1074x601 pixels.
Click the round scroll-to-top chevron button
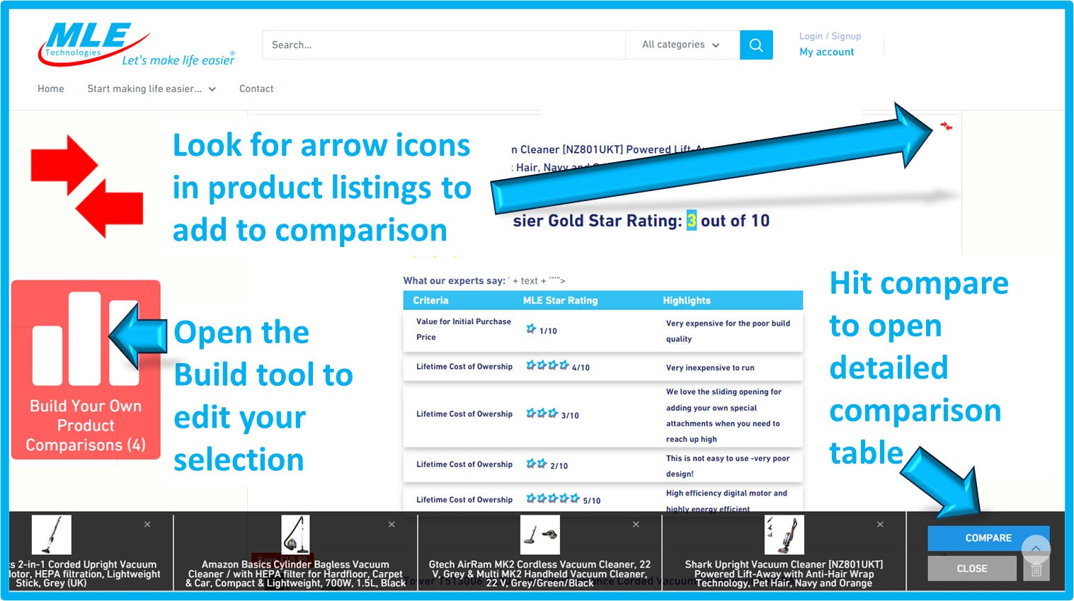pos(1036,549)
